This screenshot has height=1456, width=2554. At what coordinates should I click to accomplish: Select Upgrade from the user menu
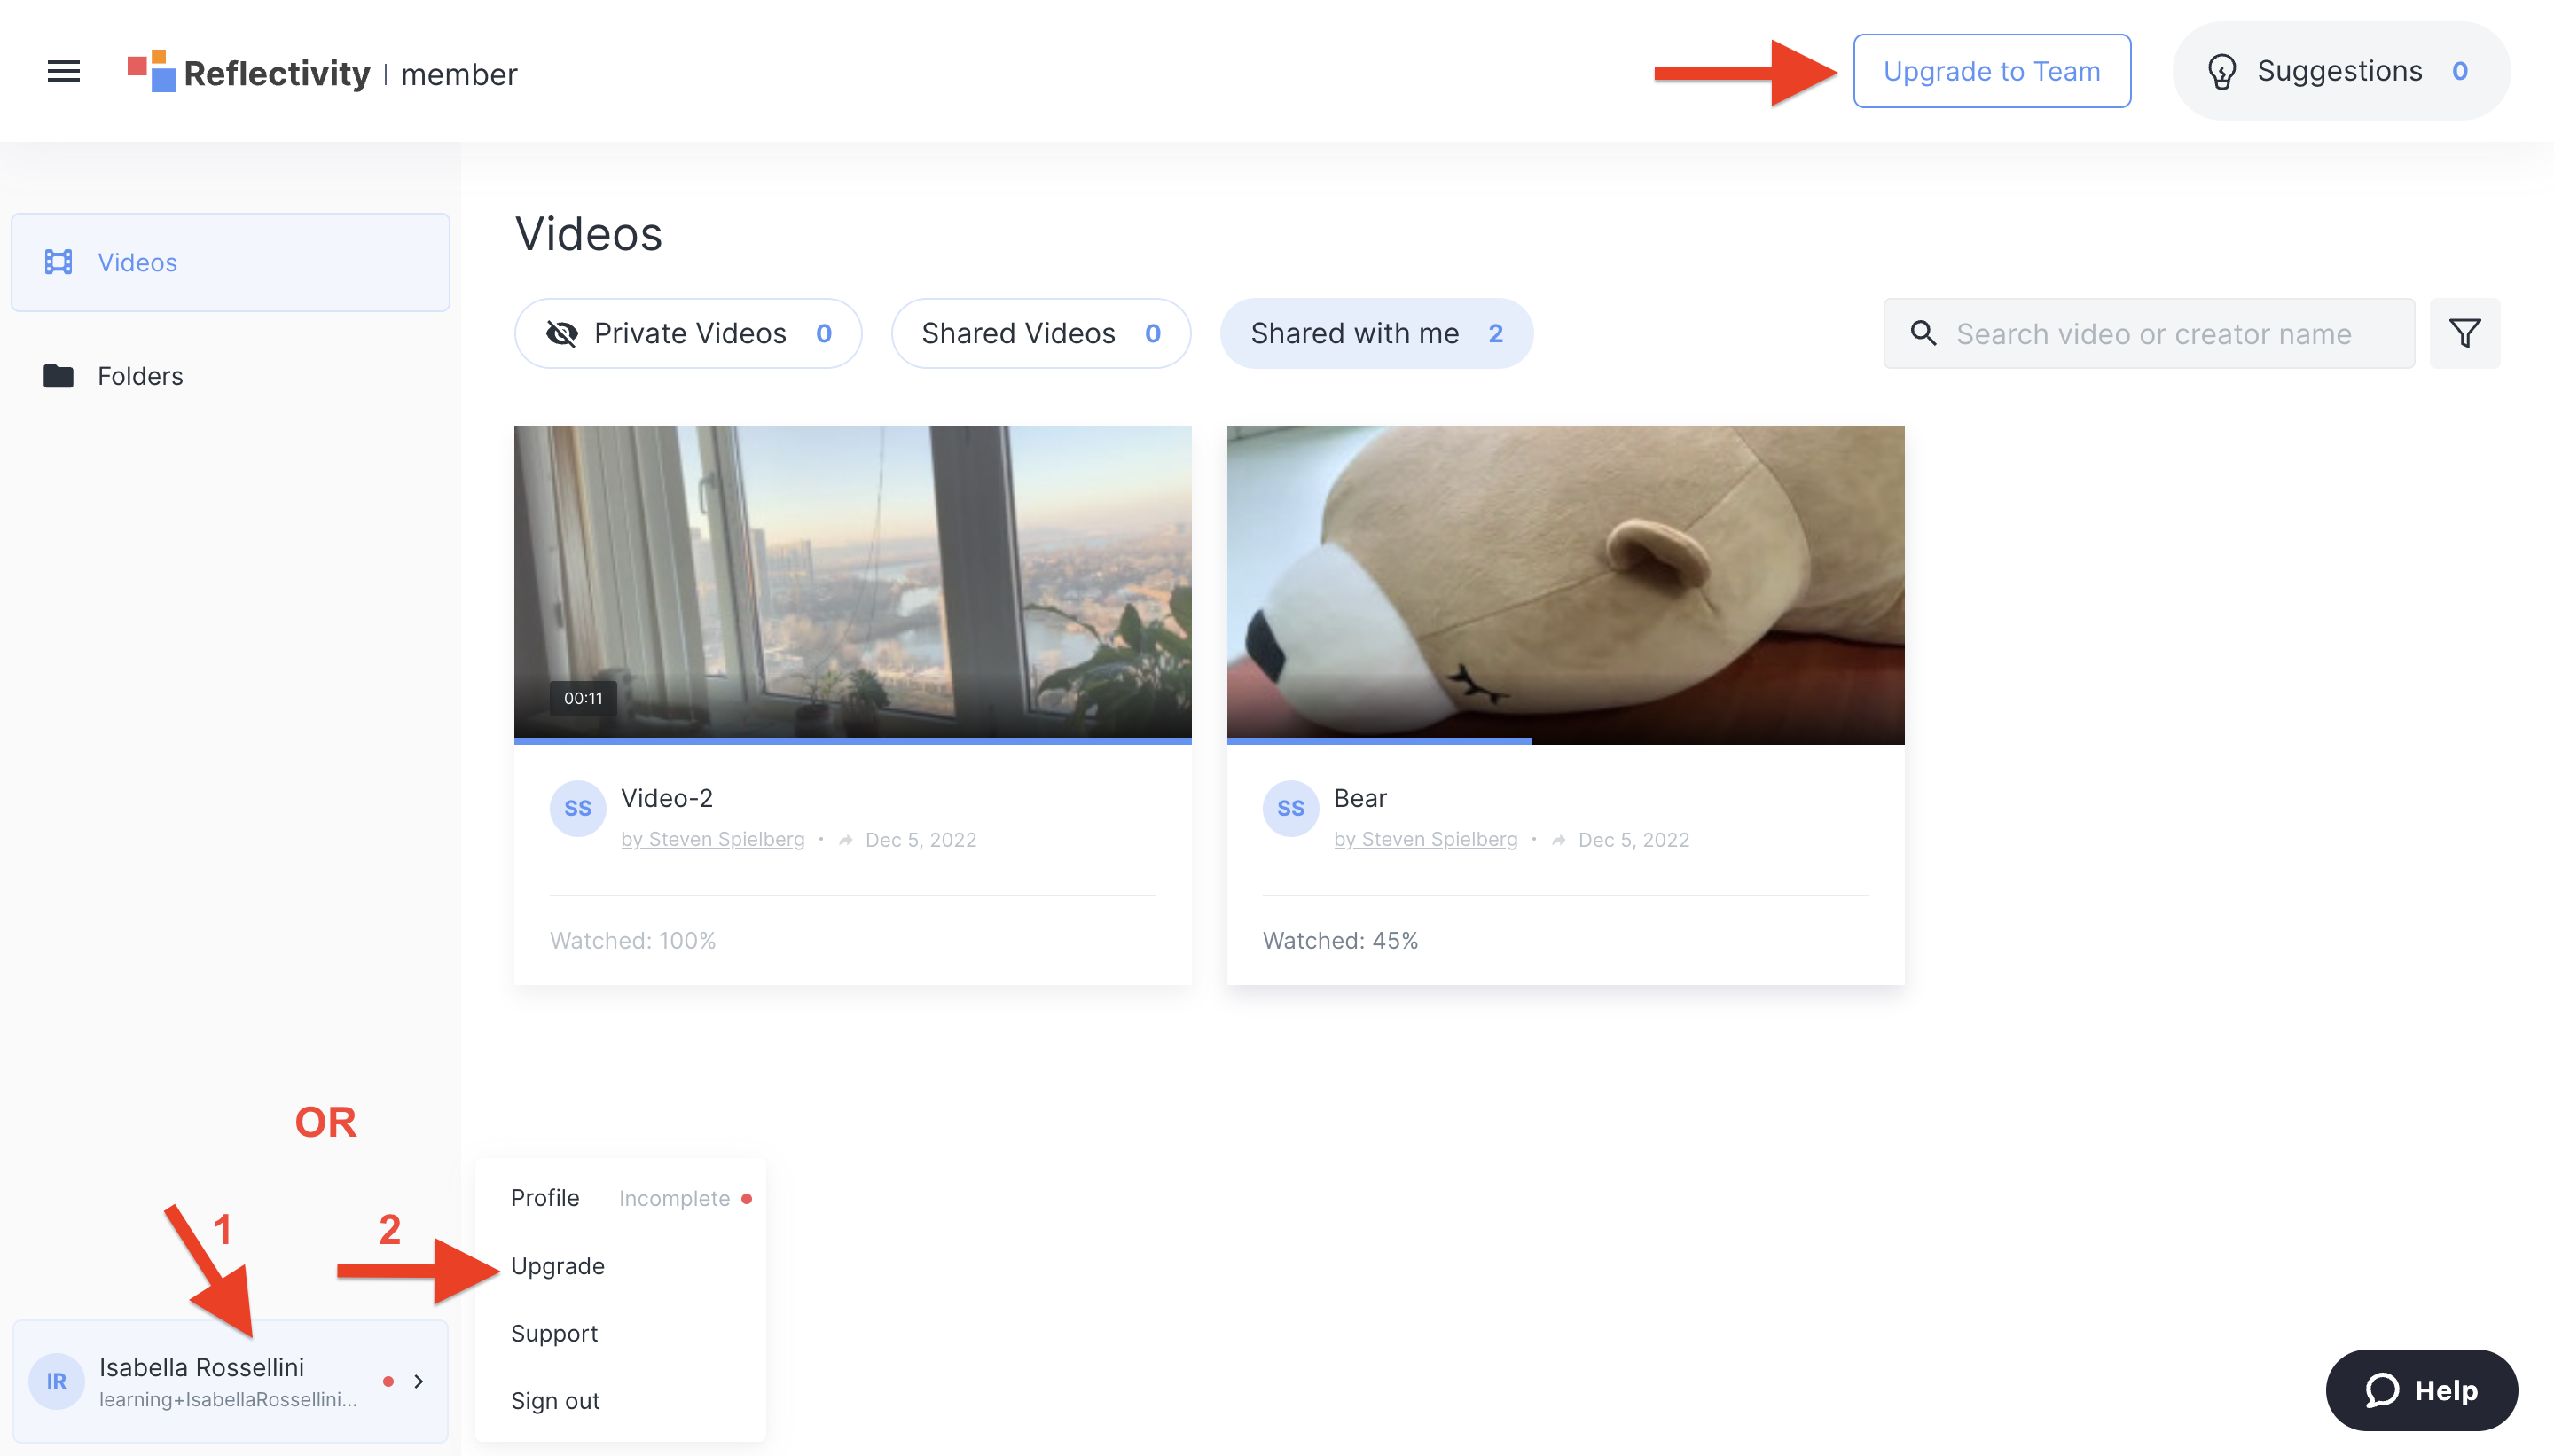(557, 1266)
